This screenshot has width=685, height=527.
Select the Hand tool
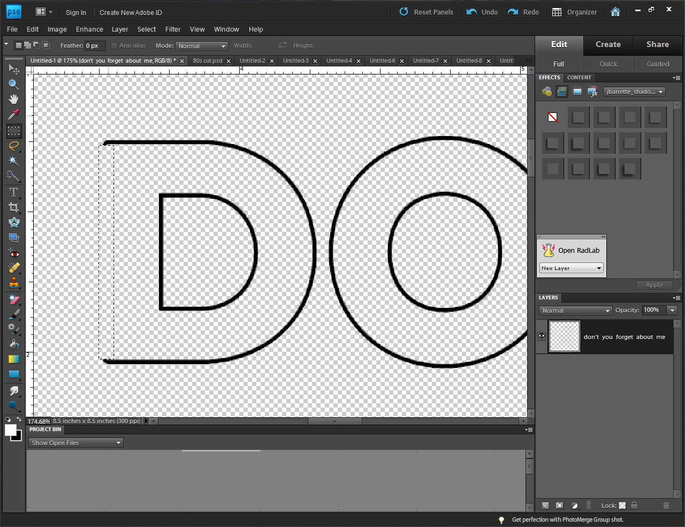pyautogui.click(x=14, y=99)
